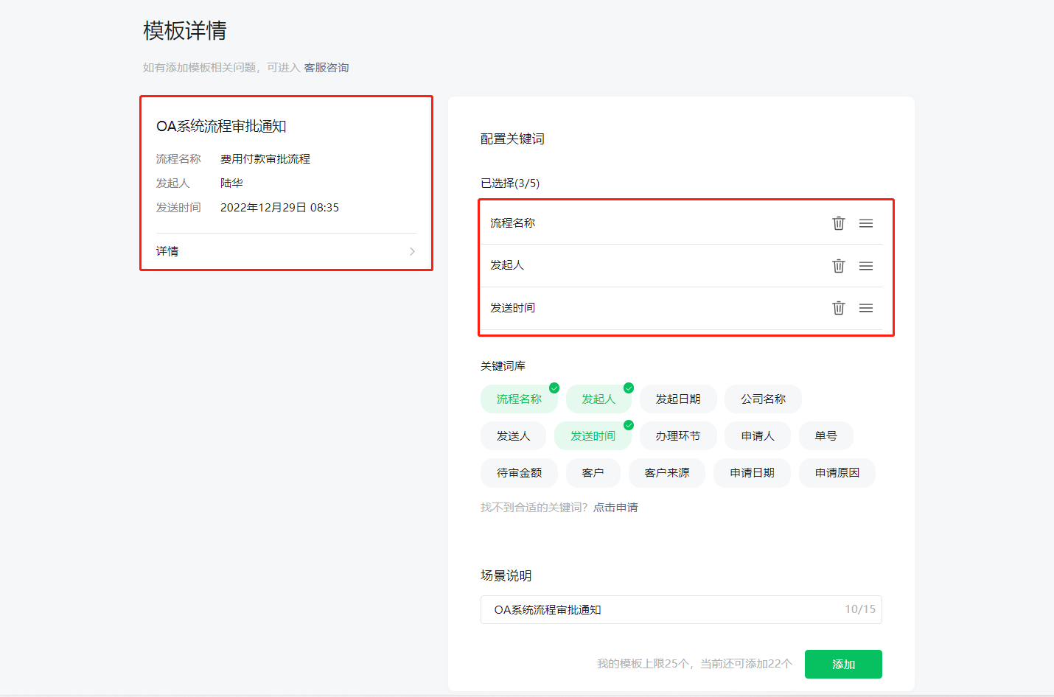Deselect the checked 发送时间 keyword tag

pos(593,436)
